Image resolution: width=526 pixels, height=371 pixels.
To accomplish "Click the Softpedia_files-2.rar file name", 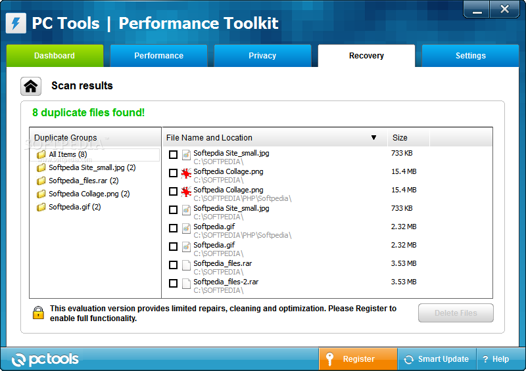I will 226,282.
